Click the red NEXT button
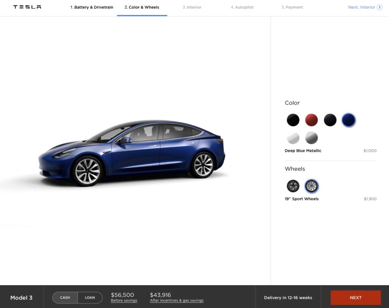The image size is (389, 308). coord(356,298)
